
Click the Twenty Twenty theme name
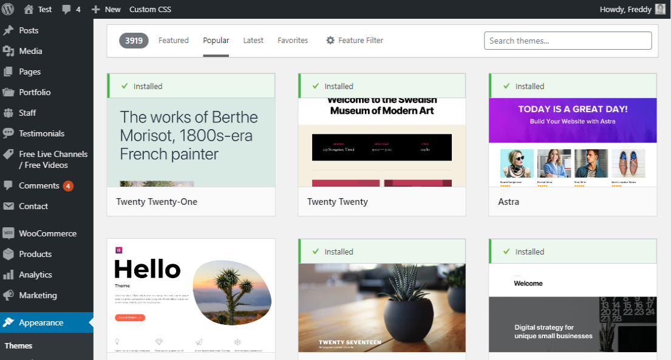[338, 202]
